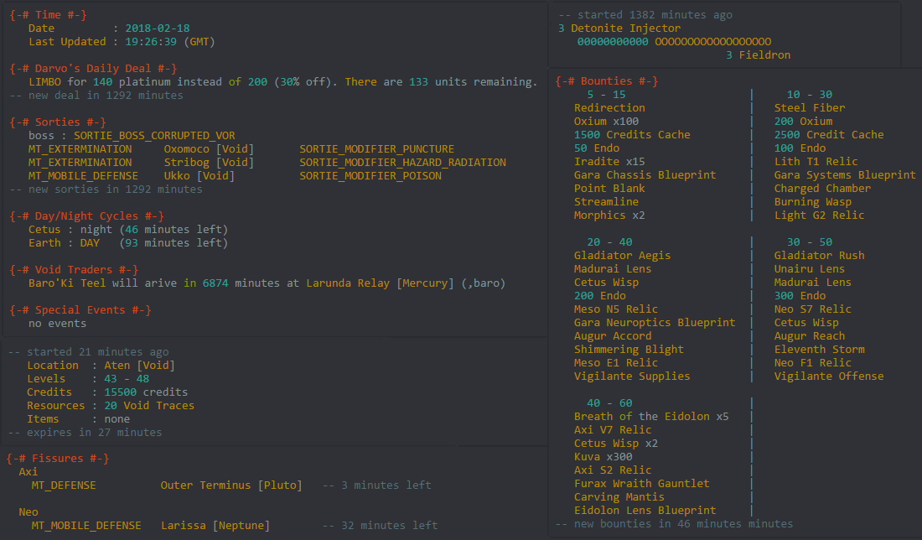This screenshot has width=922, height=540.
Task: Select Outer Terminus [Pluto] fissure node
Action: point(230,485)
